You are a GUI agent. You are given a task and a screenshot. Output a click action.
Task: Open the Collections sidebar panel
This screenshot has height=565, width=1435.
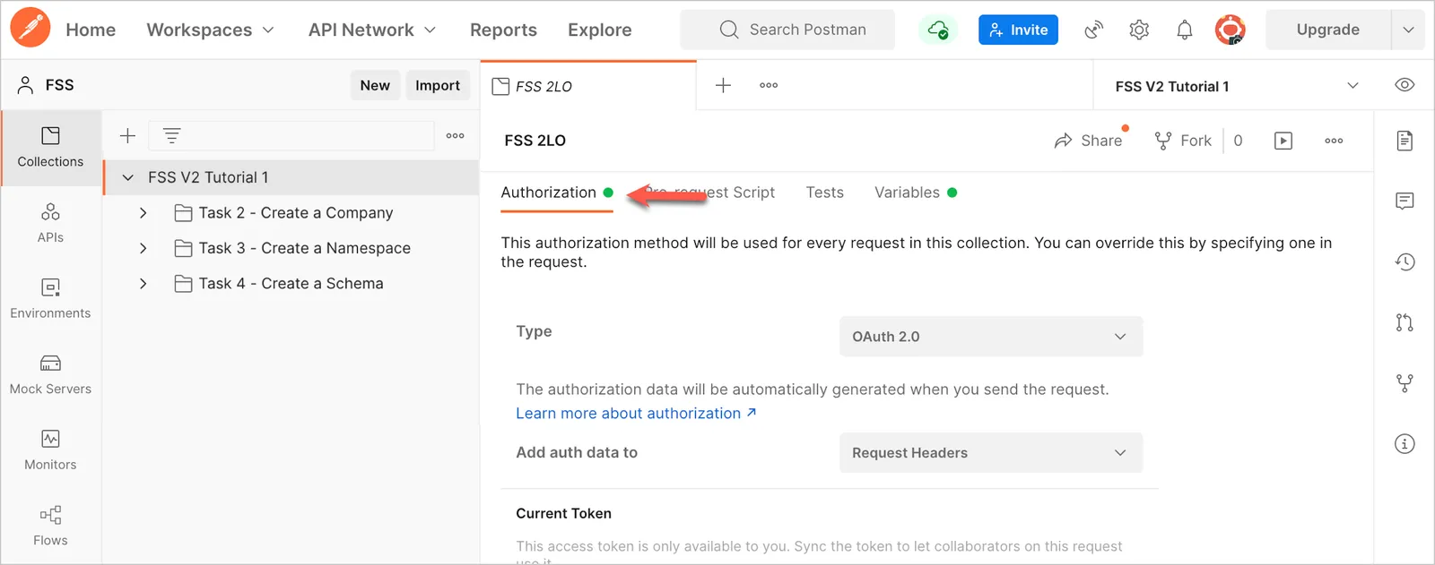tap(50, 148)
